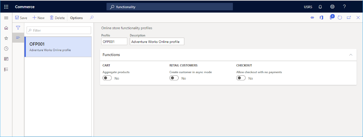The height and width of the screenshot is (137, 363).
Task: Delete the selected profile
Action: (x=57, y=18)
